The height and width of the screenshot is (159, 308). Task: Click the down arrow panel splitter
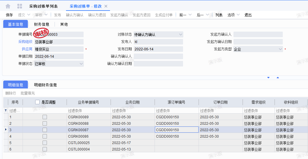[x=268, y=78]
